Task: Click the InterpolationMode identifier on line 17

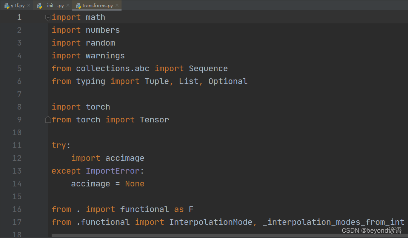Action: click(x=210, y=222)
